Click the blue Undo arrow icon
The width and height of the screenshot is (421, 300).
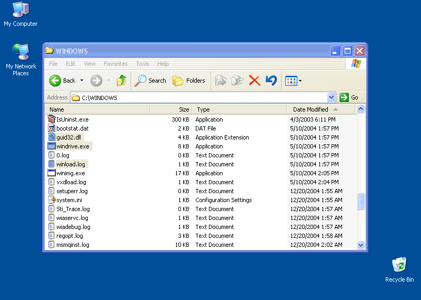pyautogui.click(x=271, y=81)
